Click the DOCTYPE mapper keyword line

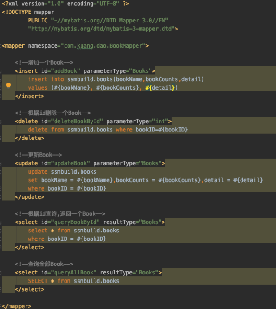(28, 12)
